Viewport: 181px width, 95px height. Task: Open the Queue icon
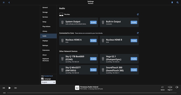(x=163, y=88)
